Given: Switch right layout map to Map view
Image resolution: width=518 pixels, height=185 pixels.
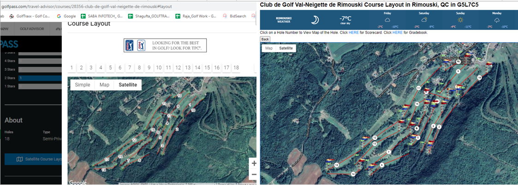Looking at the screenshot, I should 269,48.
